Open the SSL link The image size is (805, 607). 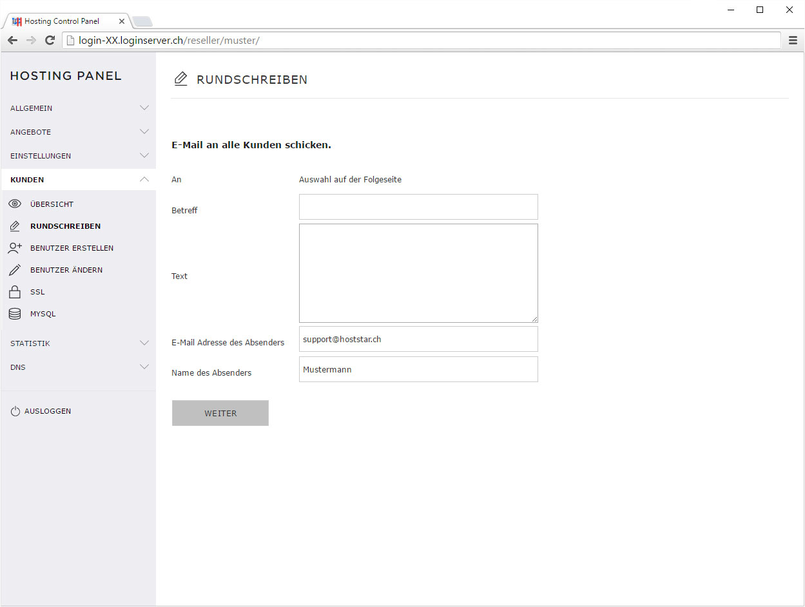[x=37, y=292]
